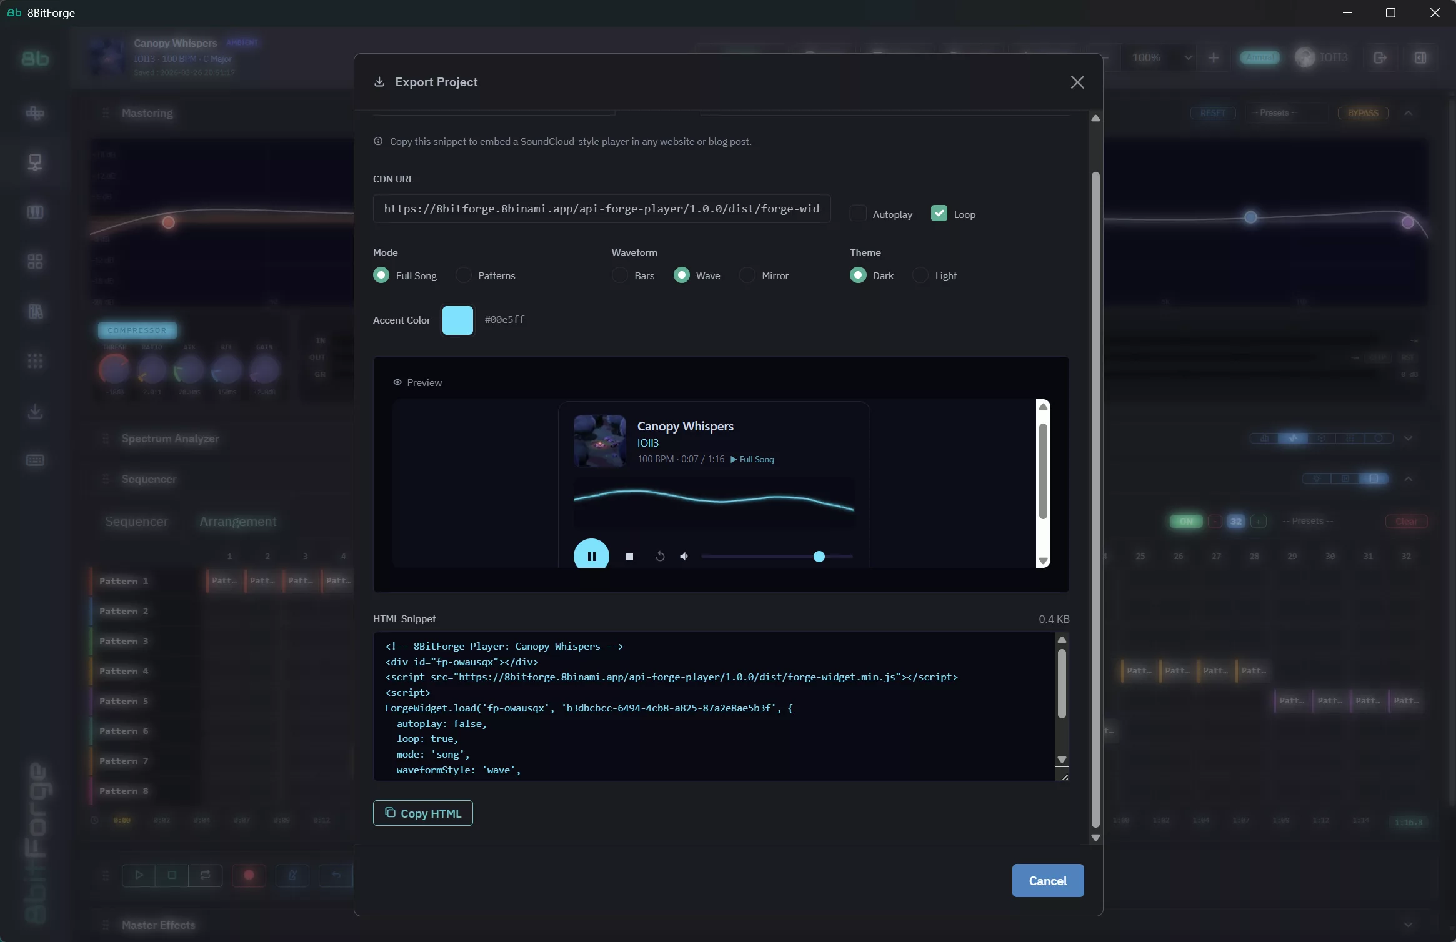Image resolution: width=1456 pixels, height=942 pixels.
Task: Select the Light theme radio button
Action: tap(920, 275)
